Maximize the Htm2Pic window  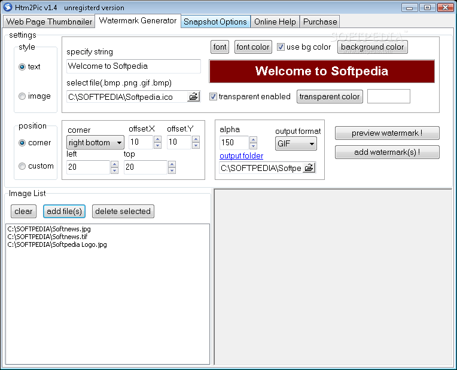point(427,8)
